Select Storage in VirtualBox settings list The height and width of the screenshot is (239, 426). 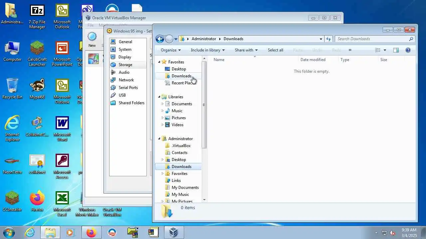click(128, 65)
